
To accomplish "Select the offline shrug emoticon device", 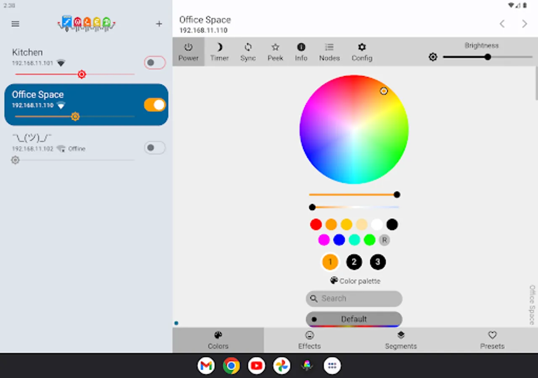I will coord(86,148).
